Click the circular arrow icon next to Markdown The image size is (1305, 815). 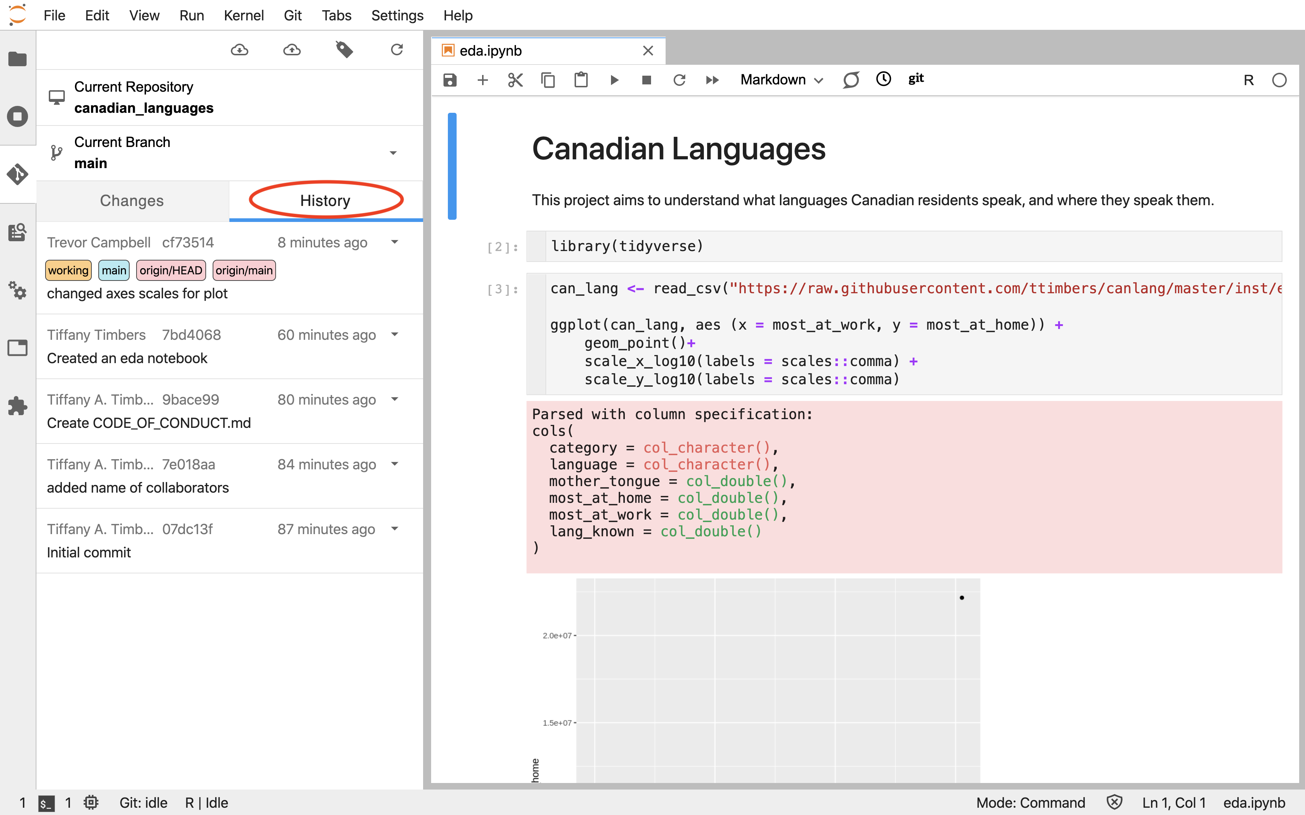coord(851,80)
